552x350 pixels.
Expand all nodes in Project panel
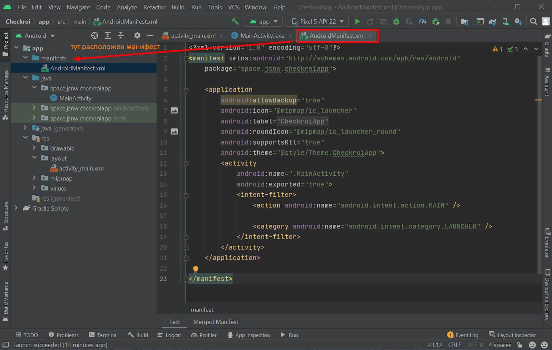(108, 35)
